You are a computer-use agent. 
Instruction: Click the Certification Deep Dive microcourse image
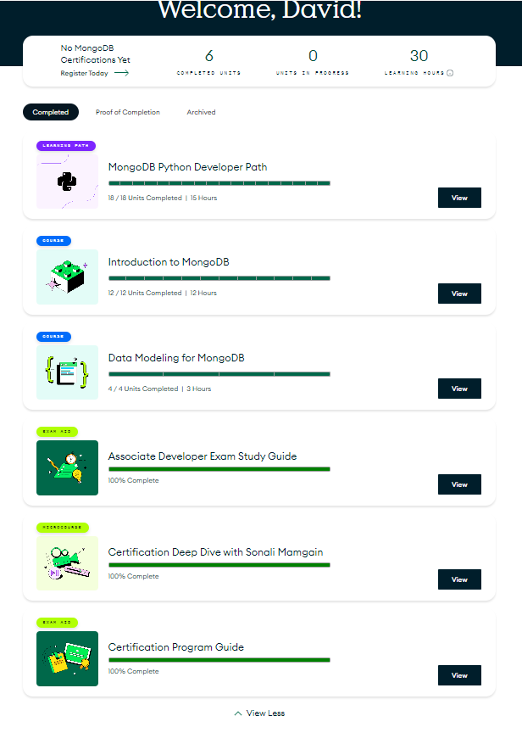pos(67,562)
